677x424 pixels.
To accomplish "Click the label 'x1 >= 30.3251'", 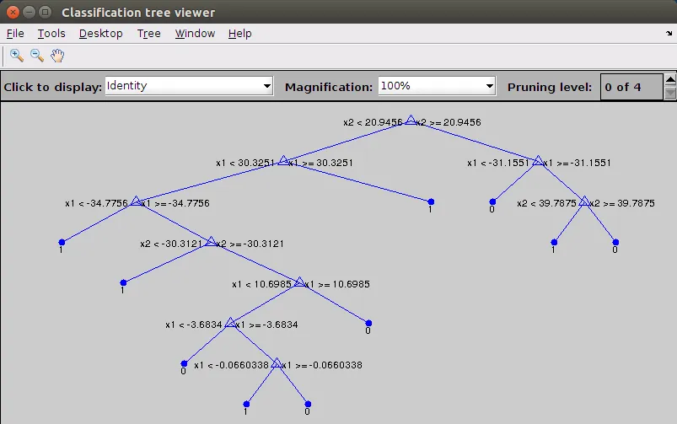I will point(321,163).
